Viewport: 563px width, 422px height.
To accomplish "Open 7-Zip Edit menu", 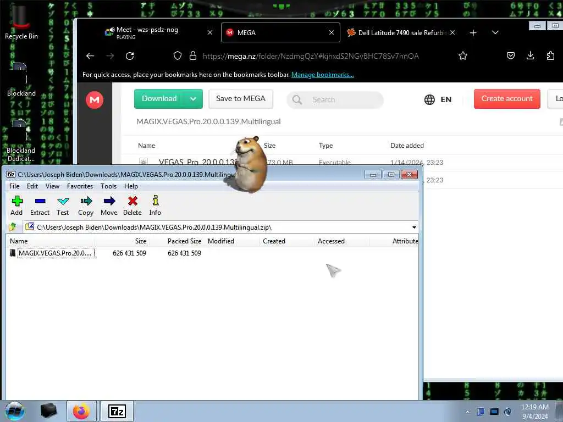I will (x=32, y=186).
